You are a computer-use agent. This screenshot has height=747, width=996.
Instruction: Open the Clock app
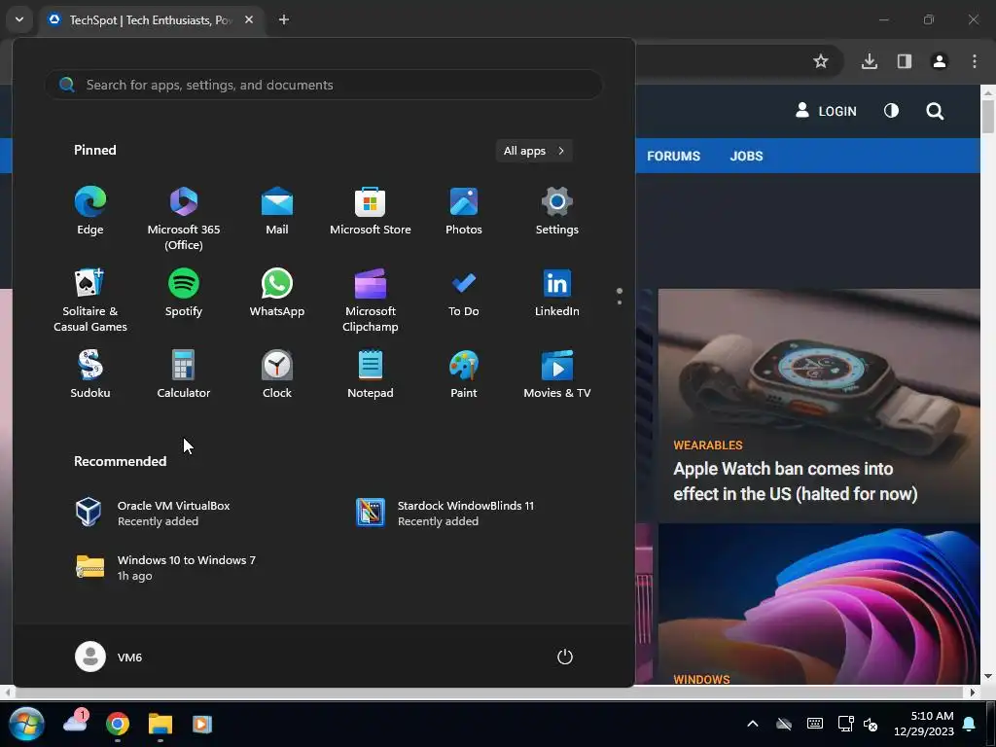[x=277, y=374]
